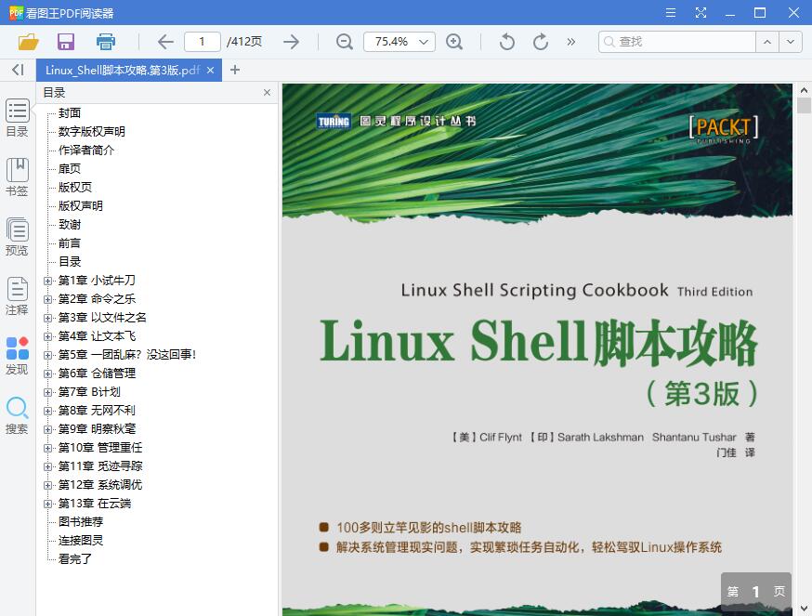Expand 第7章 B计划

click(47, 392)
